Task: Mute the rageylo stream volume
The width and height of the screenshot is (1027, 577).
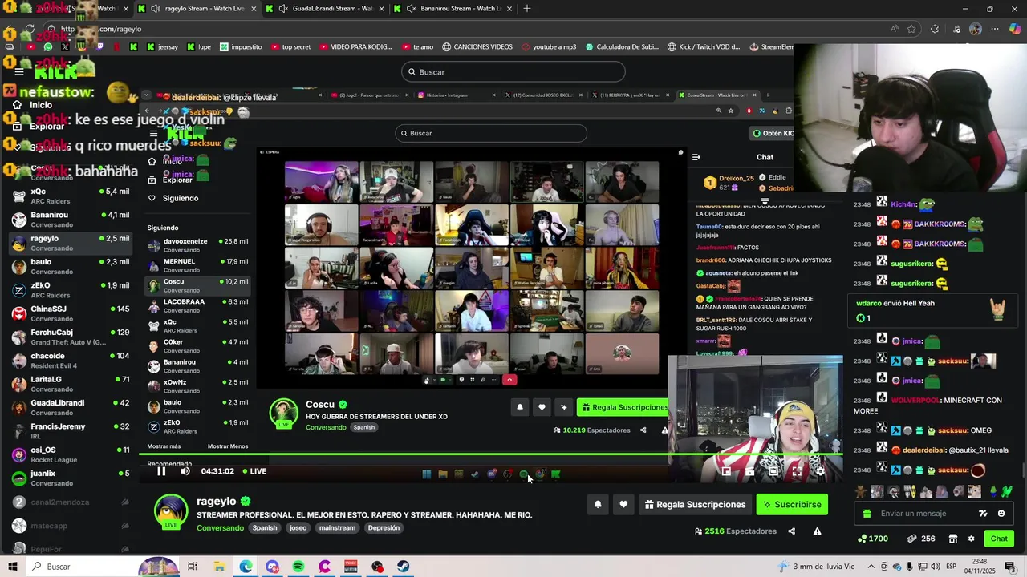Action: 185,471
